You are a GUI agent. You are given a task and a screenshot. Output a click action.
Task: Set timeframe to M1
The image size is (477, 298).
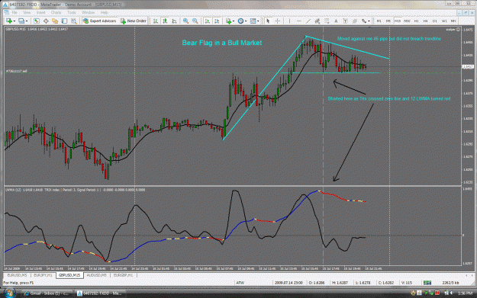[x=379, y=21]
